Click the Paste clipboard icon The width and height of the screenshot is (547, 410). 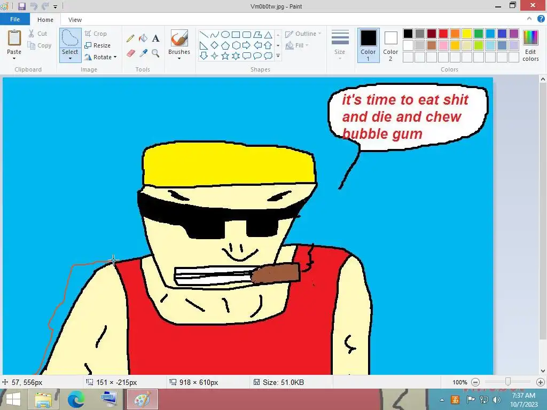pos(14,38)
